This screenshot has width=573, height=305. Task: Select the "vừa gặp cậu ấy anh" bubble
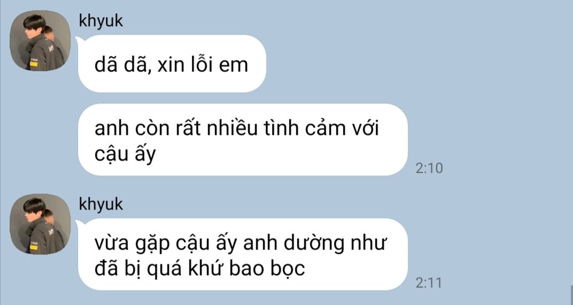[x=243, y=254]
